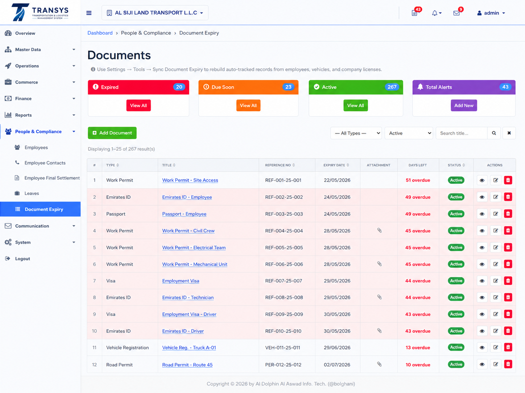The width and height of the screenshot is (525, 393).
Task: Edit the Work Permit - Civil Crew record
Action: pos(495,231)
